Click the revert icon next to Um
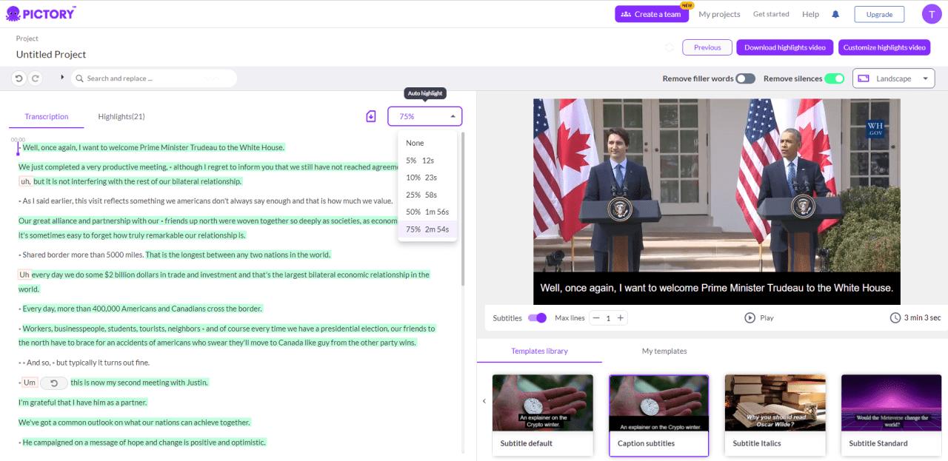The width and height of the screenshot is (948, 461). pyautogui.click(x=53, y=383)
